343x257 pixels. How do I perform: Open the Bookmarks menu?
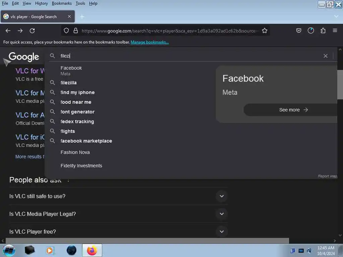[62, 3]
